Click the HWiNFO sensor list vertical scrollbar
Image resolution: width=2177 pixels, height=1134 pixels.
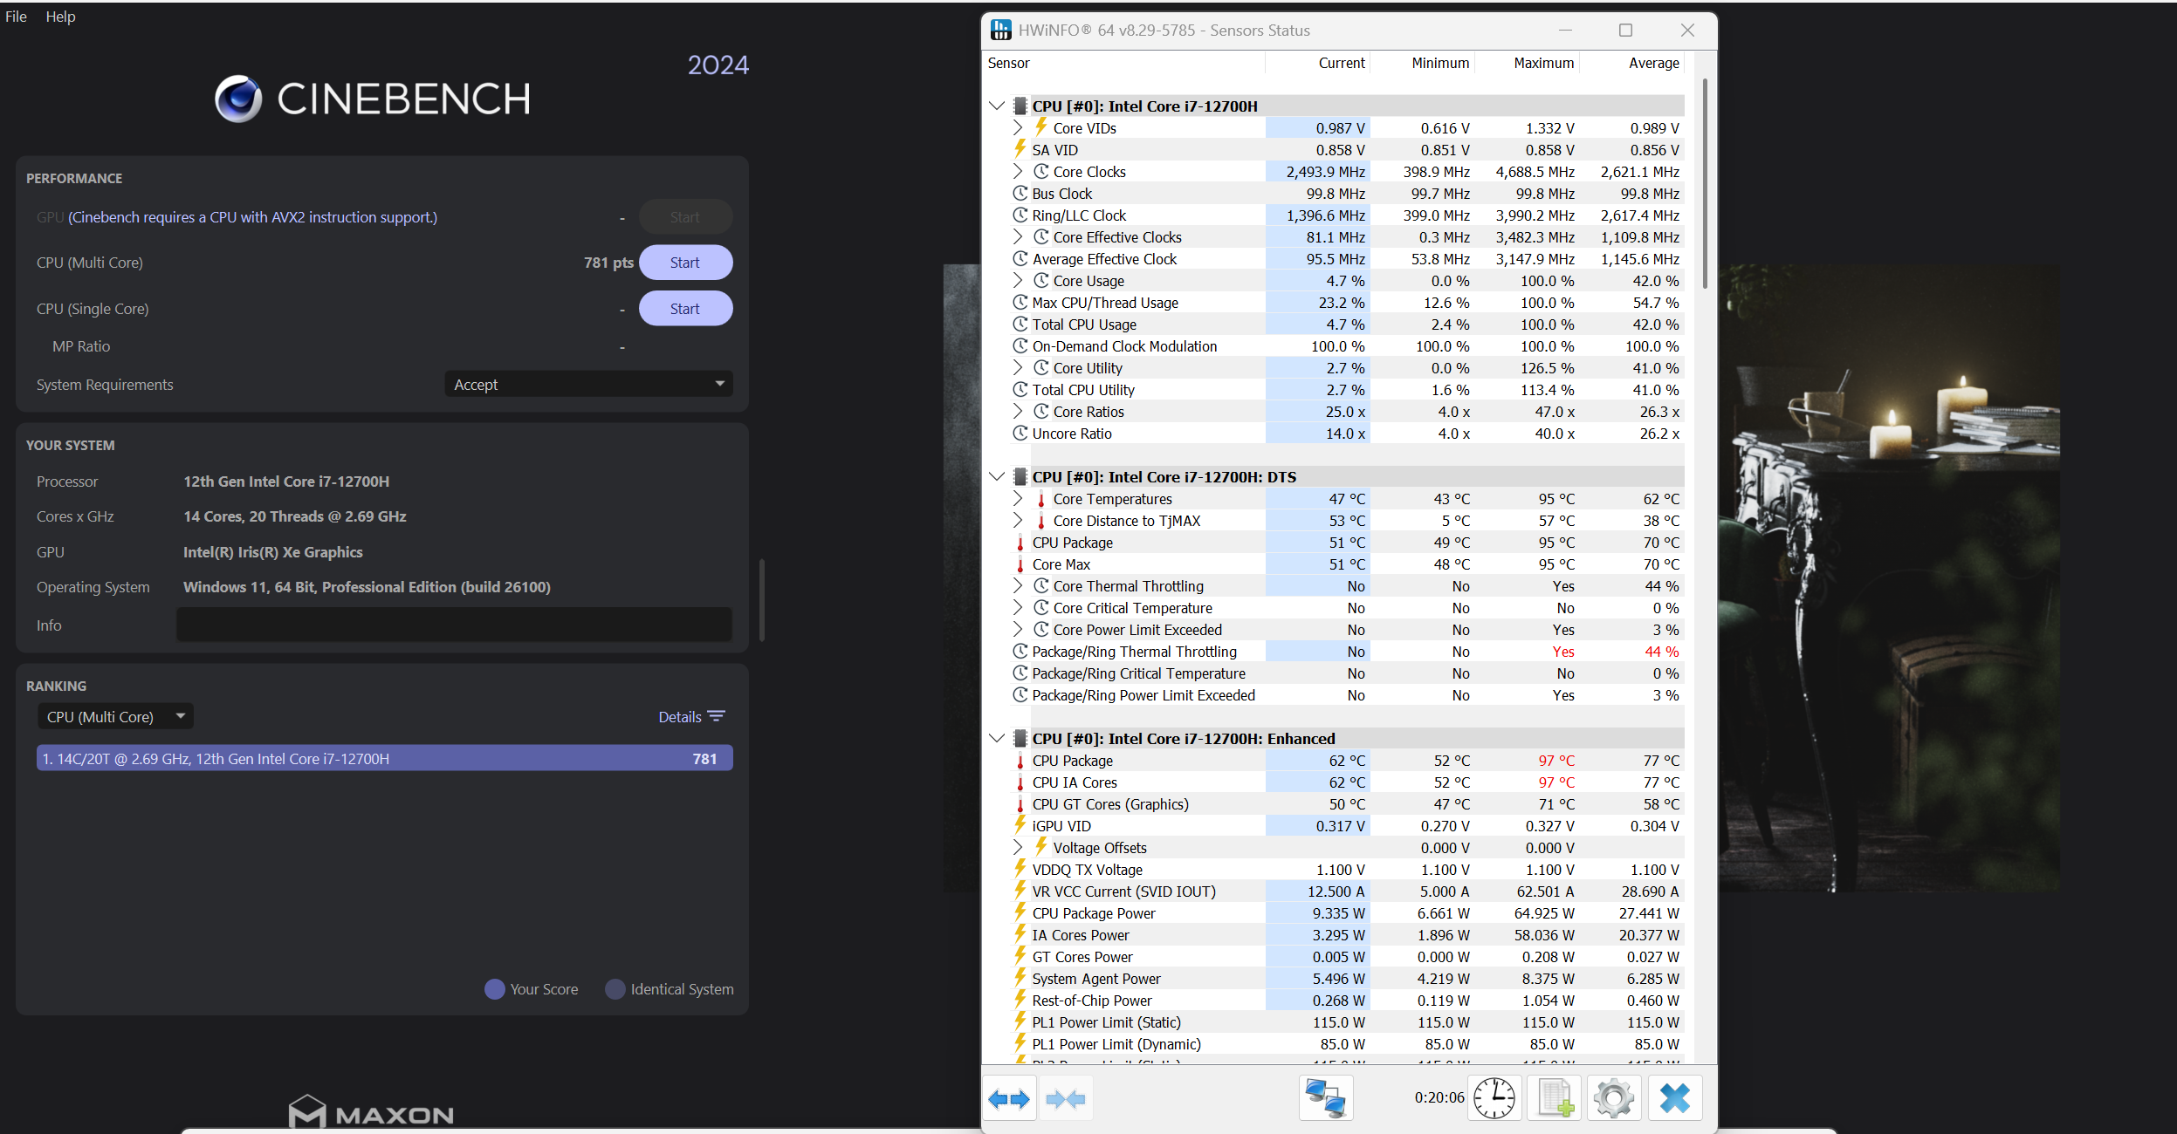(1705, 184)
